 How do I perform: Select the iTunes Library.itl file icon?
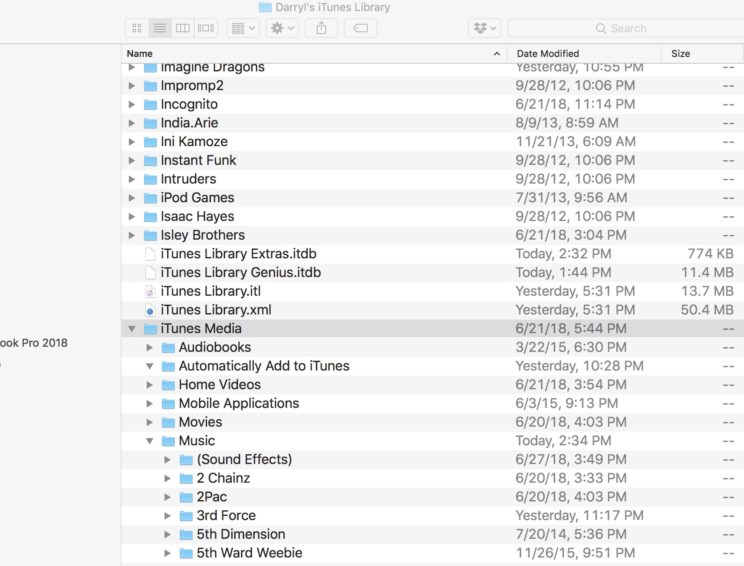pyautogui.click(x=150, y=291)
